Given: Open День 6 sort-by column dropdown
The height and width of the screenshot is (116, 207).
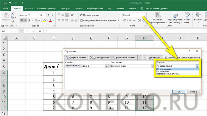Looking at the screenshot, I should point(106,66).
